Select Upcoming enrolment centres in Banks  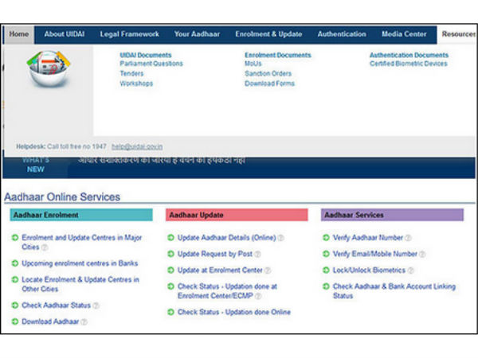coord(80,263)
